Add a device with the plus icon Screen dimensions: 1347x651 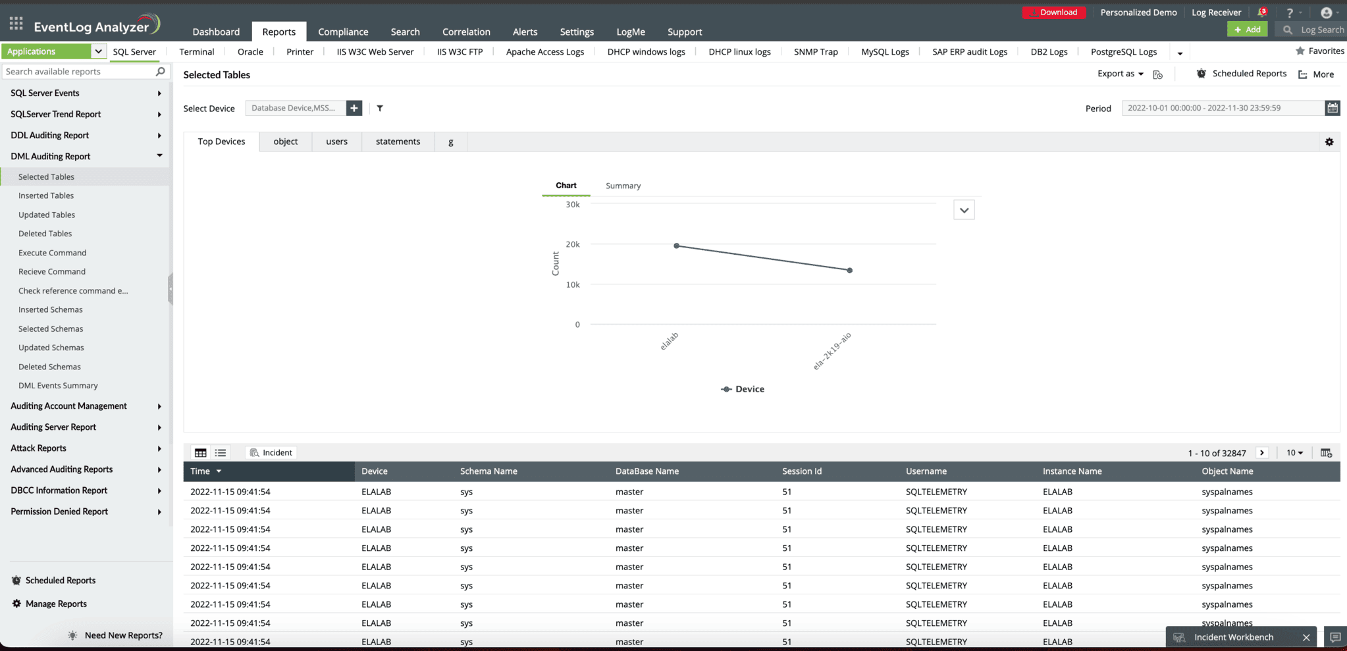tap(354, 108)
